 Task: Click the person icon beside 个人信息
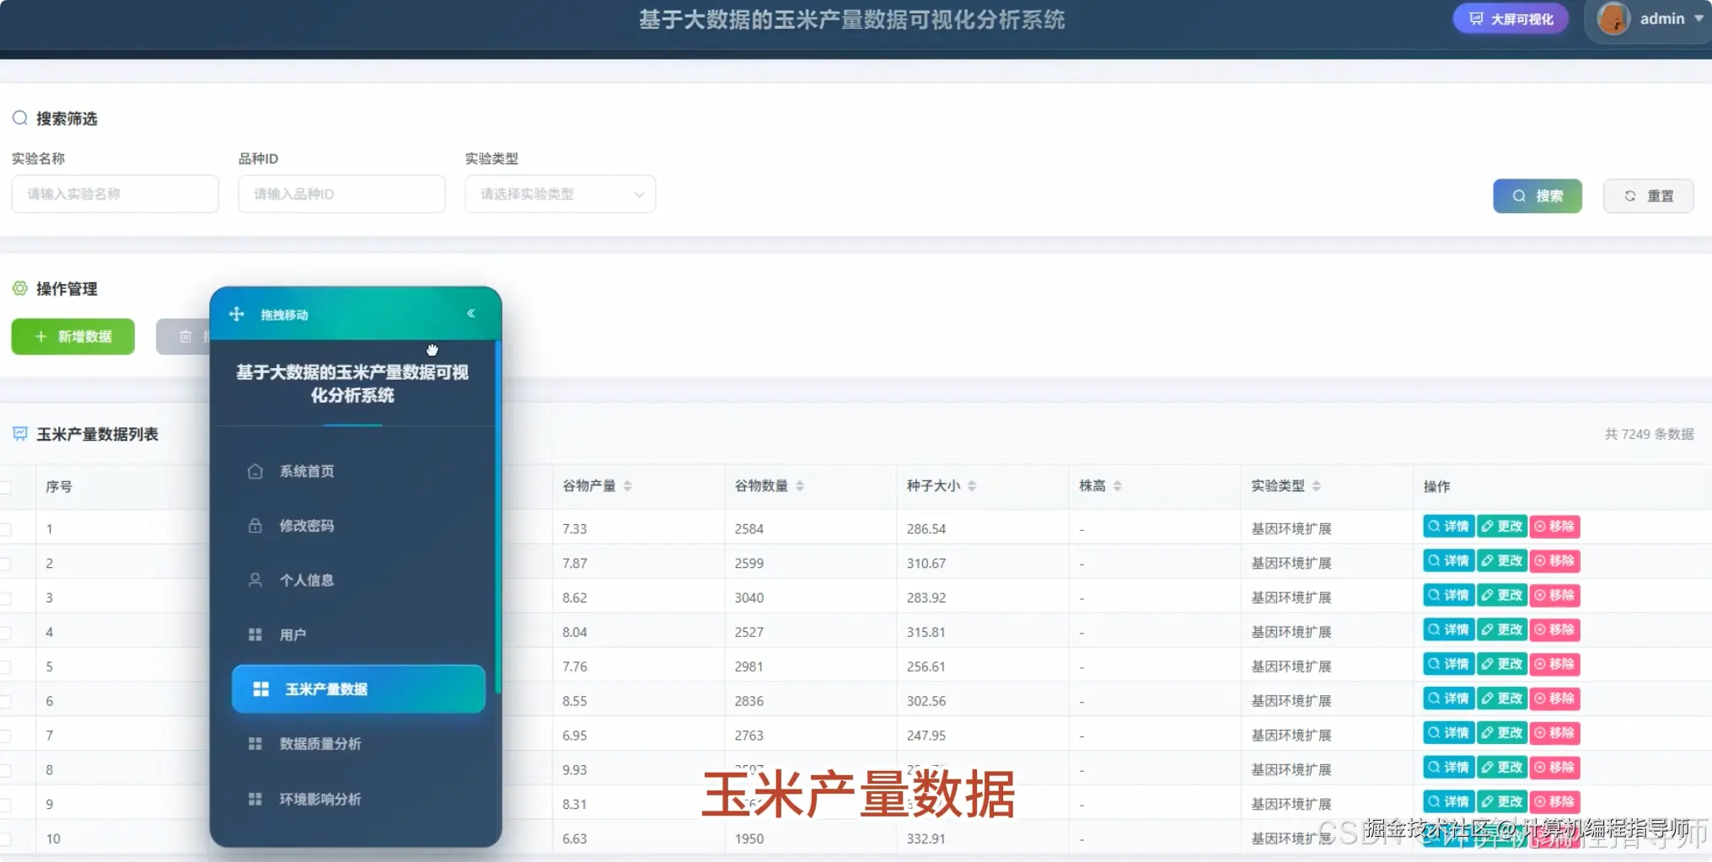pyautogui.click(x=255, y=580)
